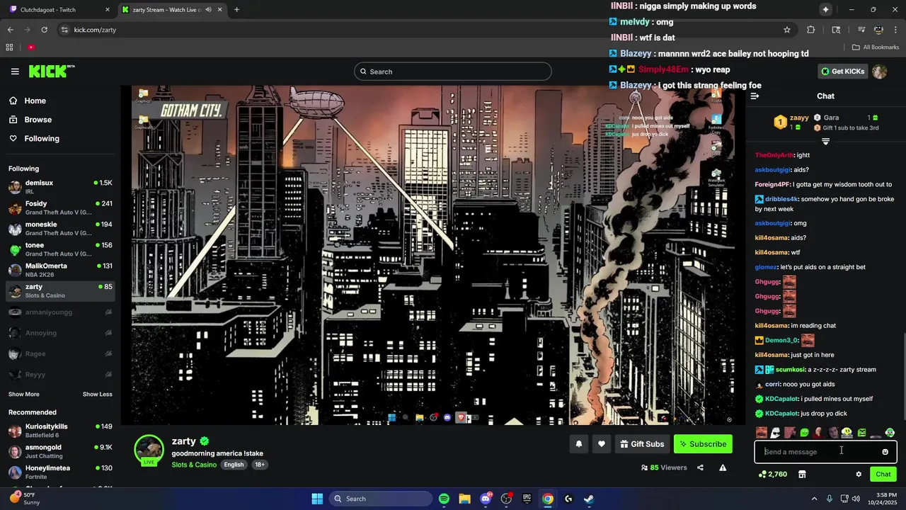Open Spotify from taskbar
Screen dimensions: 906x510
click(x=444, y=499)
